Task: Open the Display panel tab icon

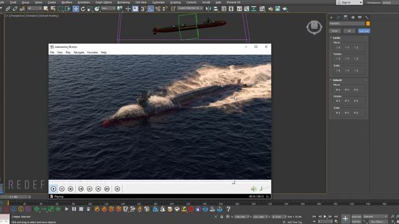Action: [x=360, y=17]
